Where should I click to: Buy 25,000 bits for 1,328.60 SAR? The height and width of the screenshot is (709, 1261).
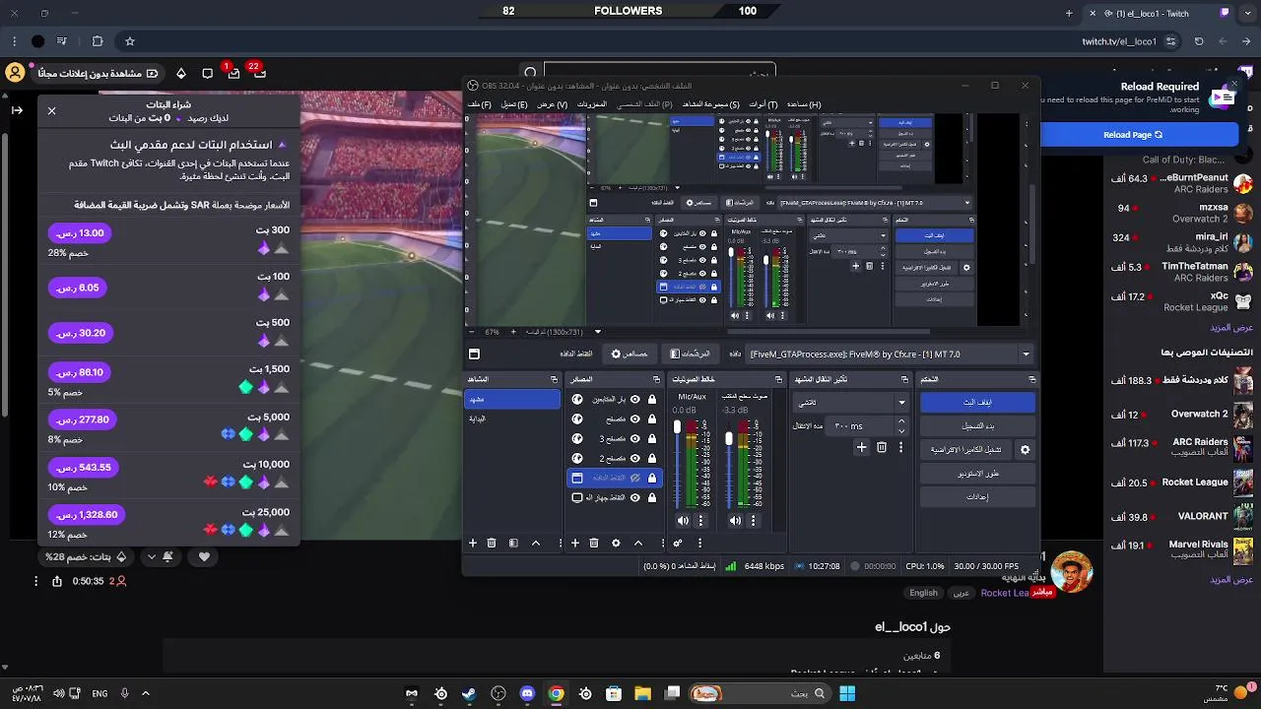(87, 514)
